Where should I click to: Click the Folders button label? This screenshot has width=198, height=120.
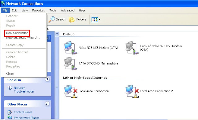(x=81, y=19)
